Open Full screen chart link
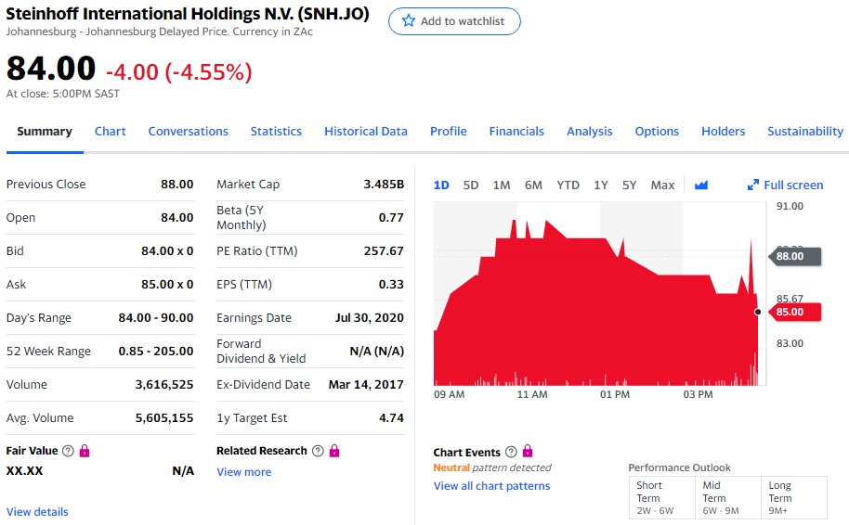Screen dimensions: 849x525 click(793, 185)
